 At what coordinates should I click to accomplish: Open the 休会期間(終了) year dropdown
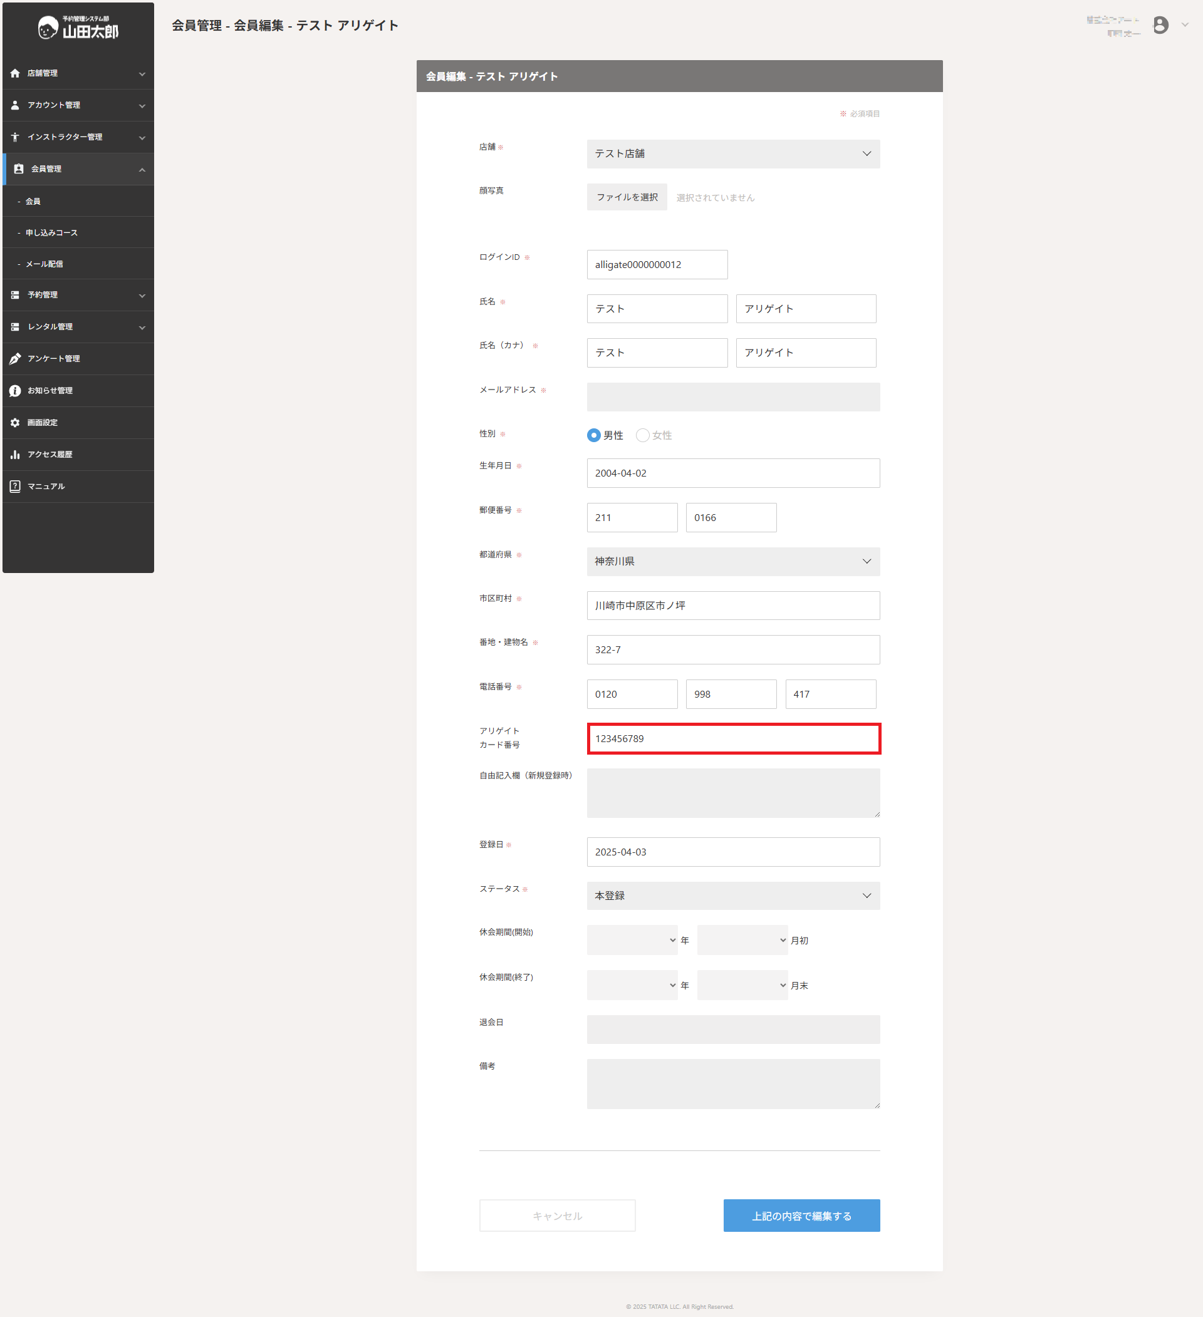point(632,985)
